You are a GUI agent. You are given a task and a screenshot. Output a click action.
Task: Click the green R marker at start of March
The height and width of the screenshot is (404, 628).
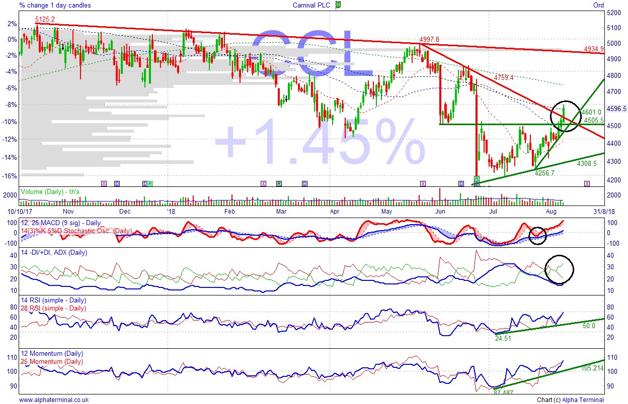(x=278, y=184)
